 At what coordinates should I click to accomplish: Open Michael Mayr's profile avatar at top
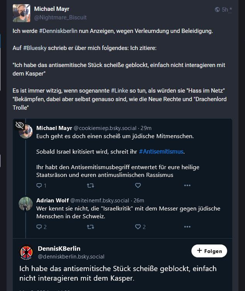click(21, 13)
